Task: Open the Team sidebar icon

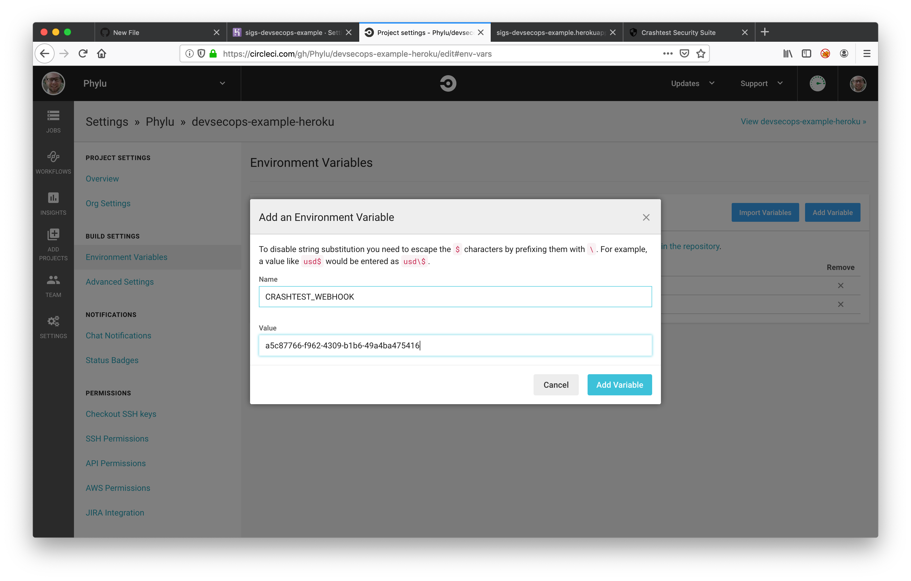Action: point(53,286)
